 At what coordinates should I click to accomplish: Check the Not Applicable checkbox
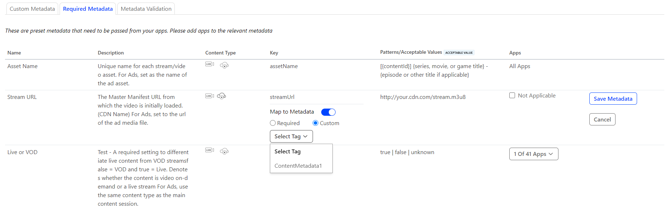pos(512,95)
